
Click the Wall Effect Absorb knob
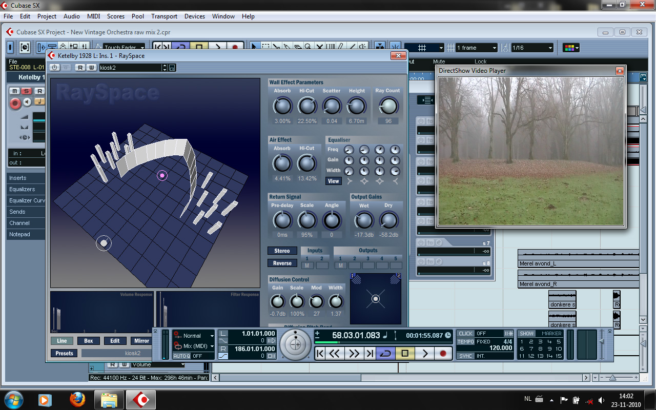(282, 106)
